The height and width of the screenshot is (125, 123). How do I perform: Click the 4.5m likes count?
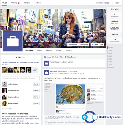(x=21, y=57)
